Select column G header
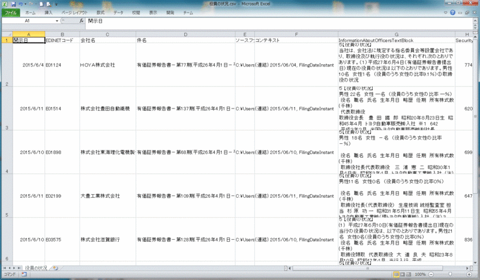The height and width of the screenshot is (280, 480). coord(397,34)
